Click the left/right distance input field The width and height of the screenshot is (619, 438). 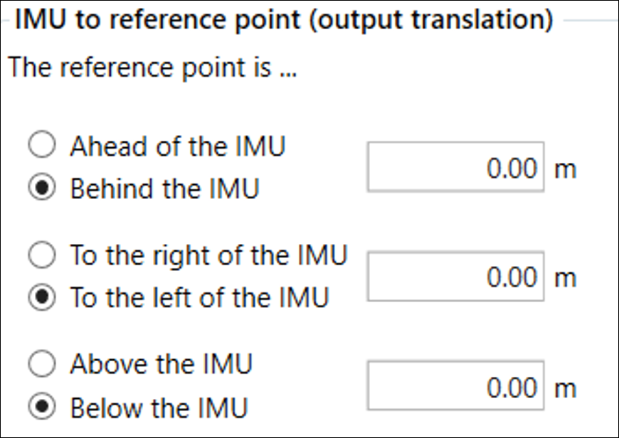click(x=455, y=277)
